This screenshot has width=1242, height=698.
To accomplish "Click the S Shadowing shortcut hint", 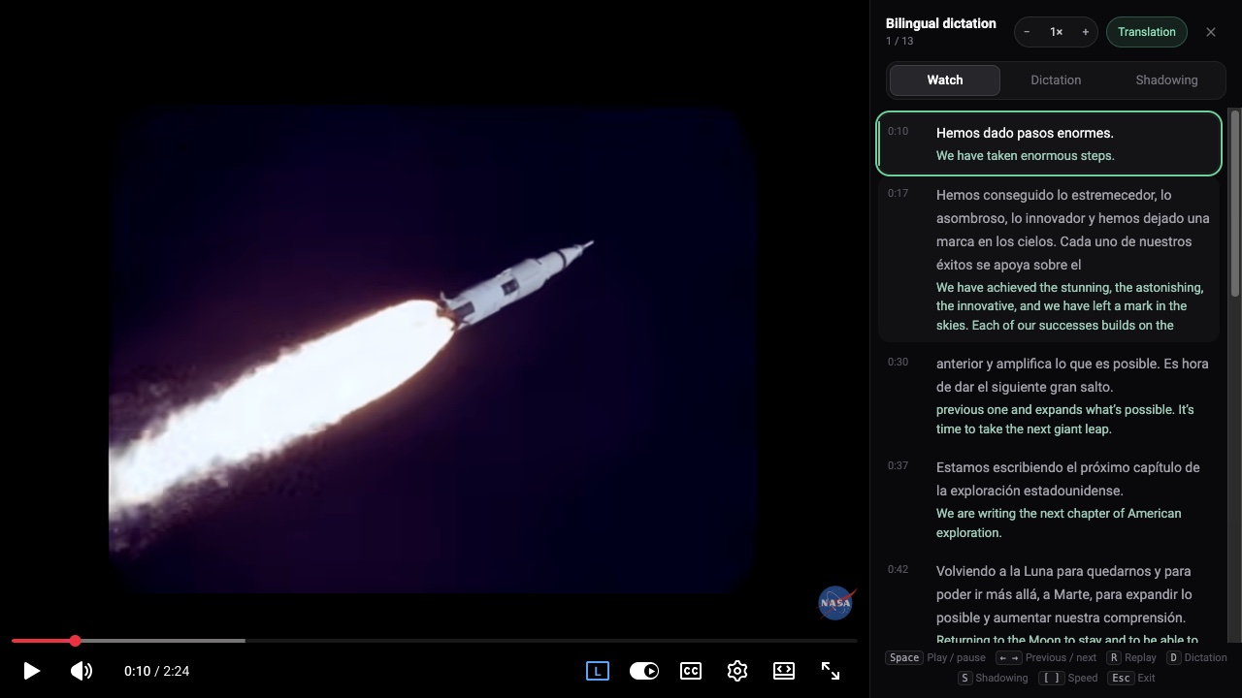I will click(993, 678).
